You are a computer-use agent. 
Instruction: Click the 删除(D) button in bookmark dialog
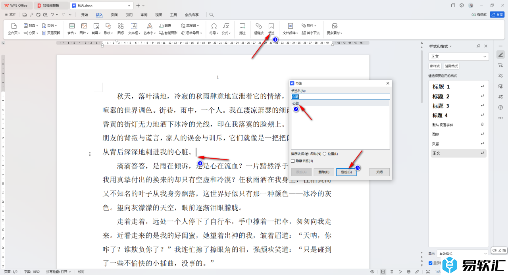[x=324, y=172]
